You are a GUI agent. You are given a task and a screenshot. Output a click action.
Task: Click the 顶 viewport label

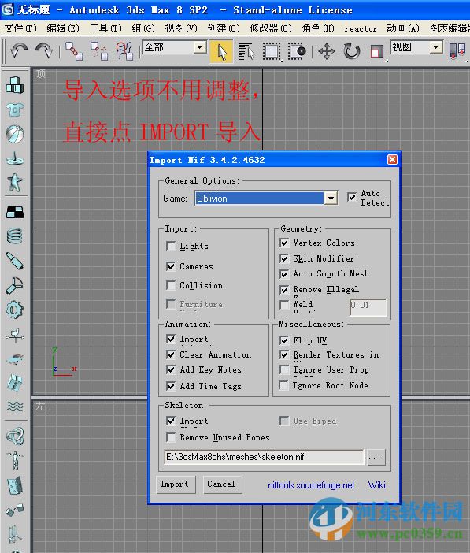pyautogui.click(x=41, y=74)
